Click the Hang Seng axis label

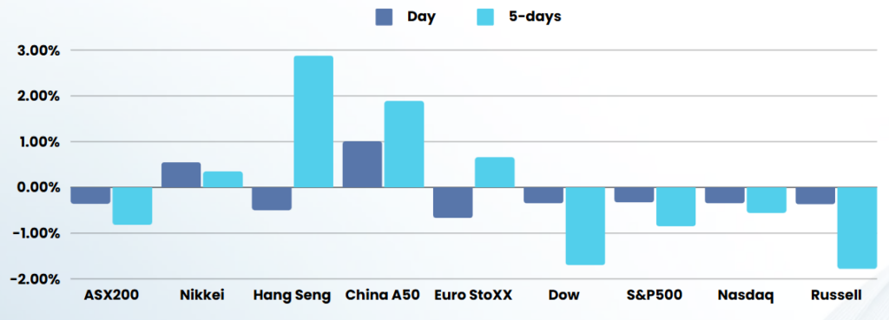click(x=292, y=296)
